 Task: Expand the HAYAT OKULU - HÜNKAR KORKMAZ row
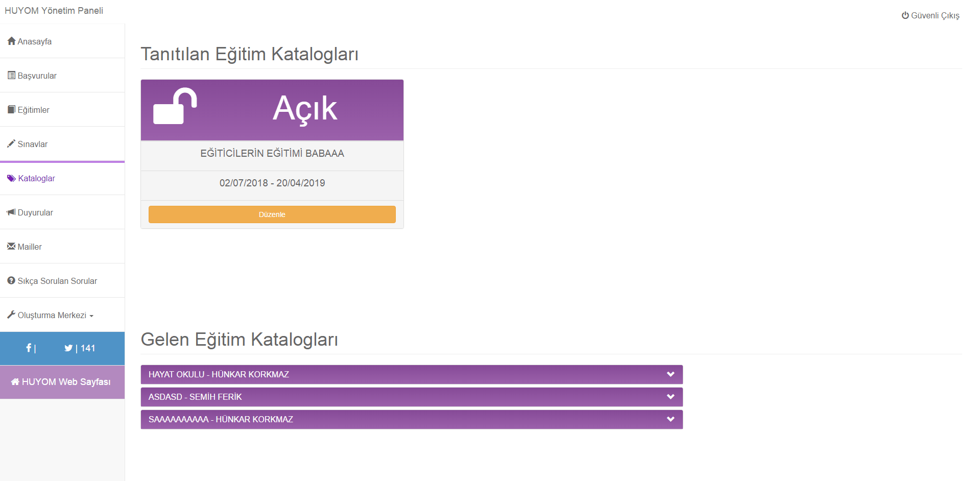[x=670, y=374]
